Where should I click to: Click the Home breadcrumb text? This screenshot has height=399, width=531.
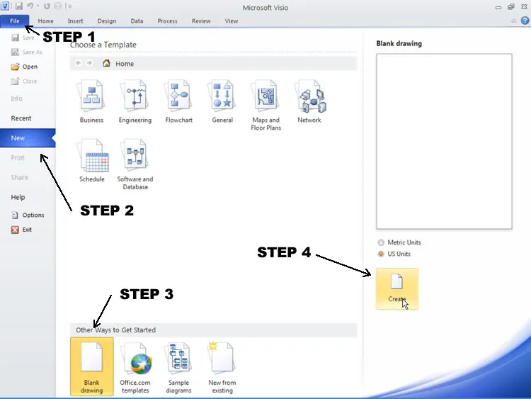tap(125, 63)
